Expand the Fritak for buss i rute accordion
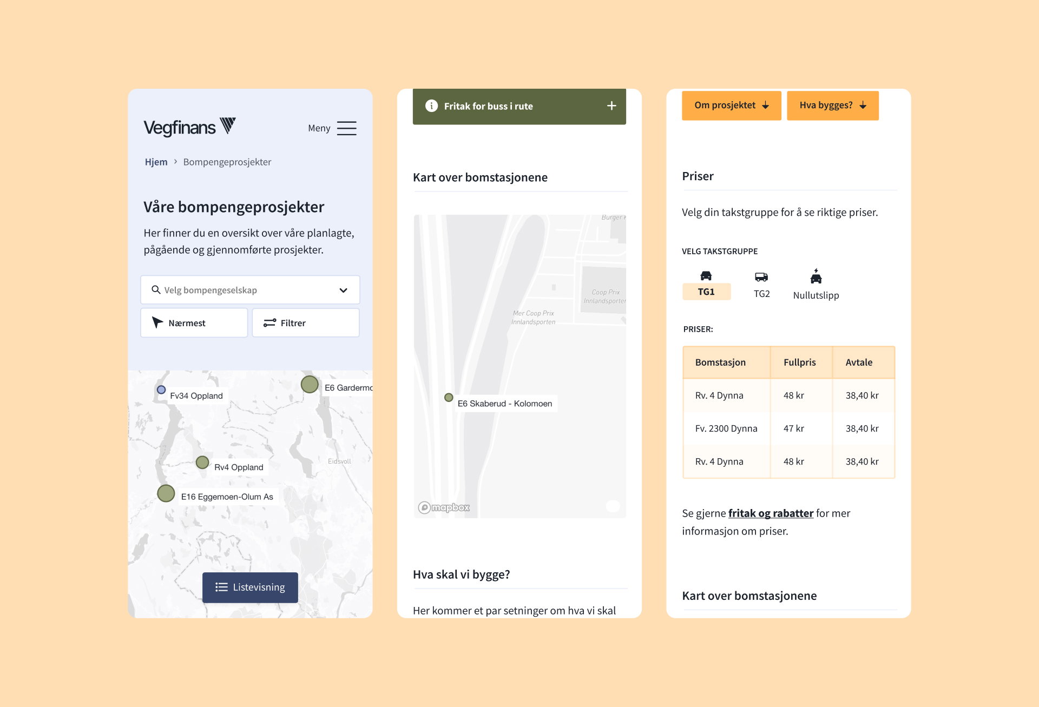The height and width of the screenshot is (707, 1039). (x=519, y=106)
